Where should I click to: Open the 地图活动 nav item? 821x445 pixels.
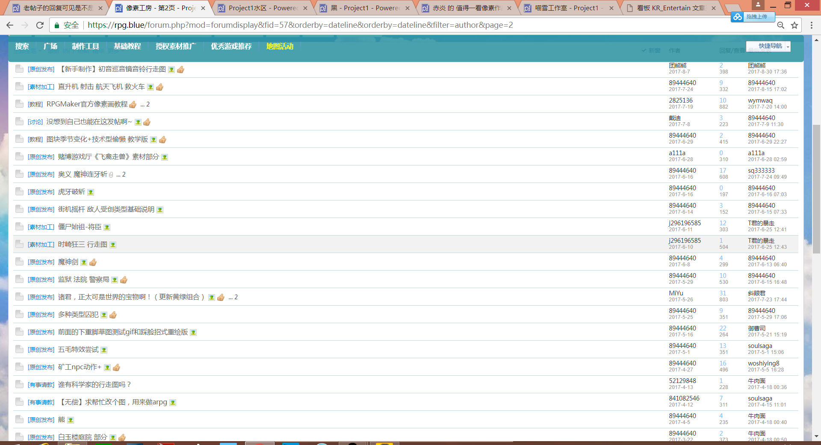click(x=280, y=46)
